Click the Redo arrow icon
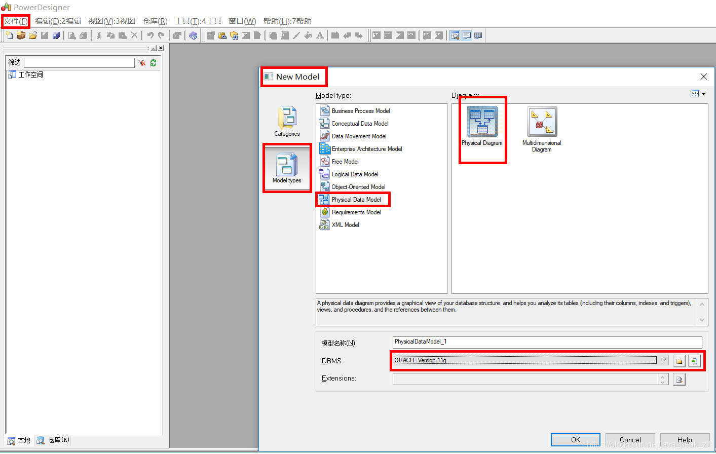The width and height of the screenshot is (716, 454). tap(162, 35)
